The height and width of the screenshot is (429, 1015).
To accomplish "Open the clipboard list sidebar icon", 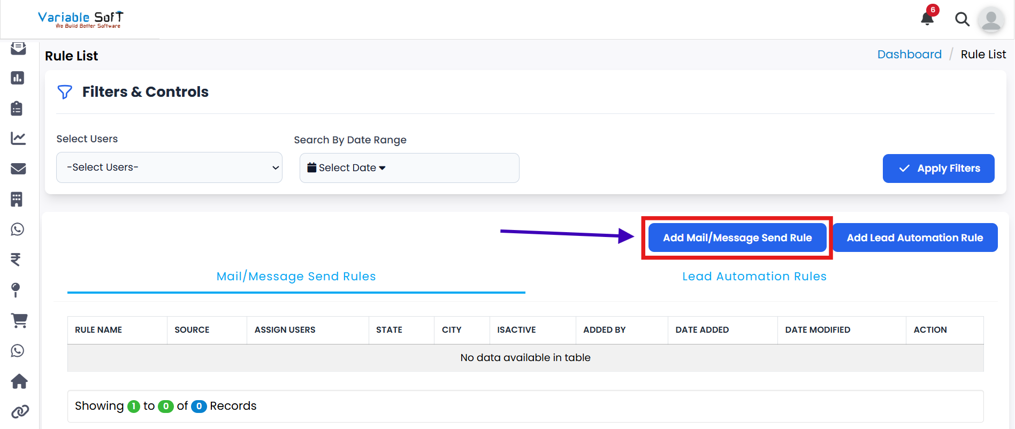I will [x=17, y=109].
